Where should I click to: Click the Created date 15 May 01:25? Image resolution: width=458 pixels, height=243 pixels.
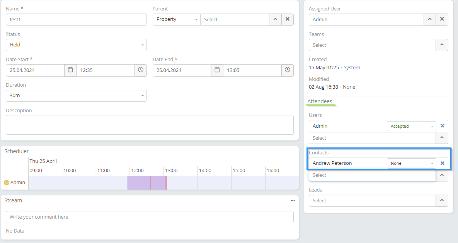tap(323, 68)
